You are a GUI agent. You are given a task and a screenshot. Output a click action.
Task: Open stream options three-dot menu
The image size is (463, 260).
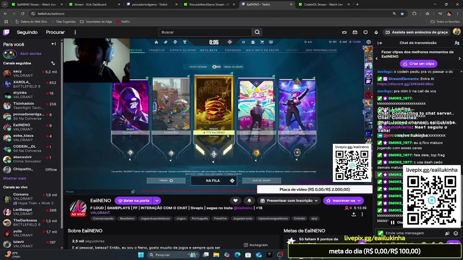tap(362, 214)
